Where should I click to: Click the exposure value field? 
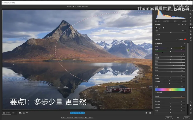[183, 55]
